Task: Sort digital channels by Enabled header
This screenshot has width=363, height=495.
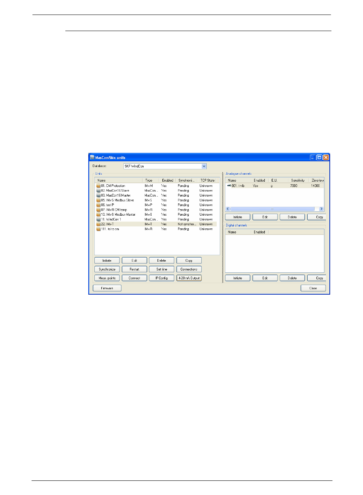Action: (x=260, y=232)
